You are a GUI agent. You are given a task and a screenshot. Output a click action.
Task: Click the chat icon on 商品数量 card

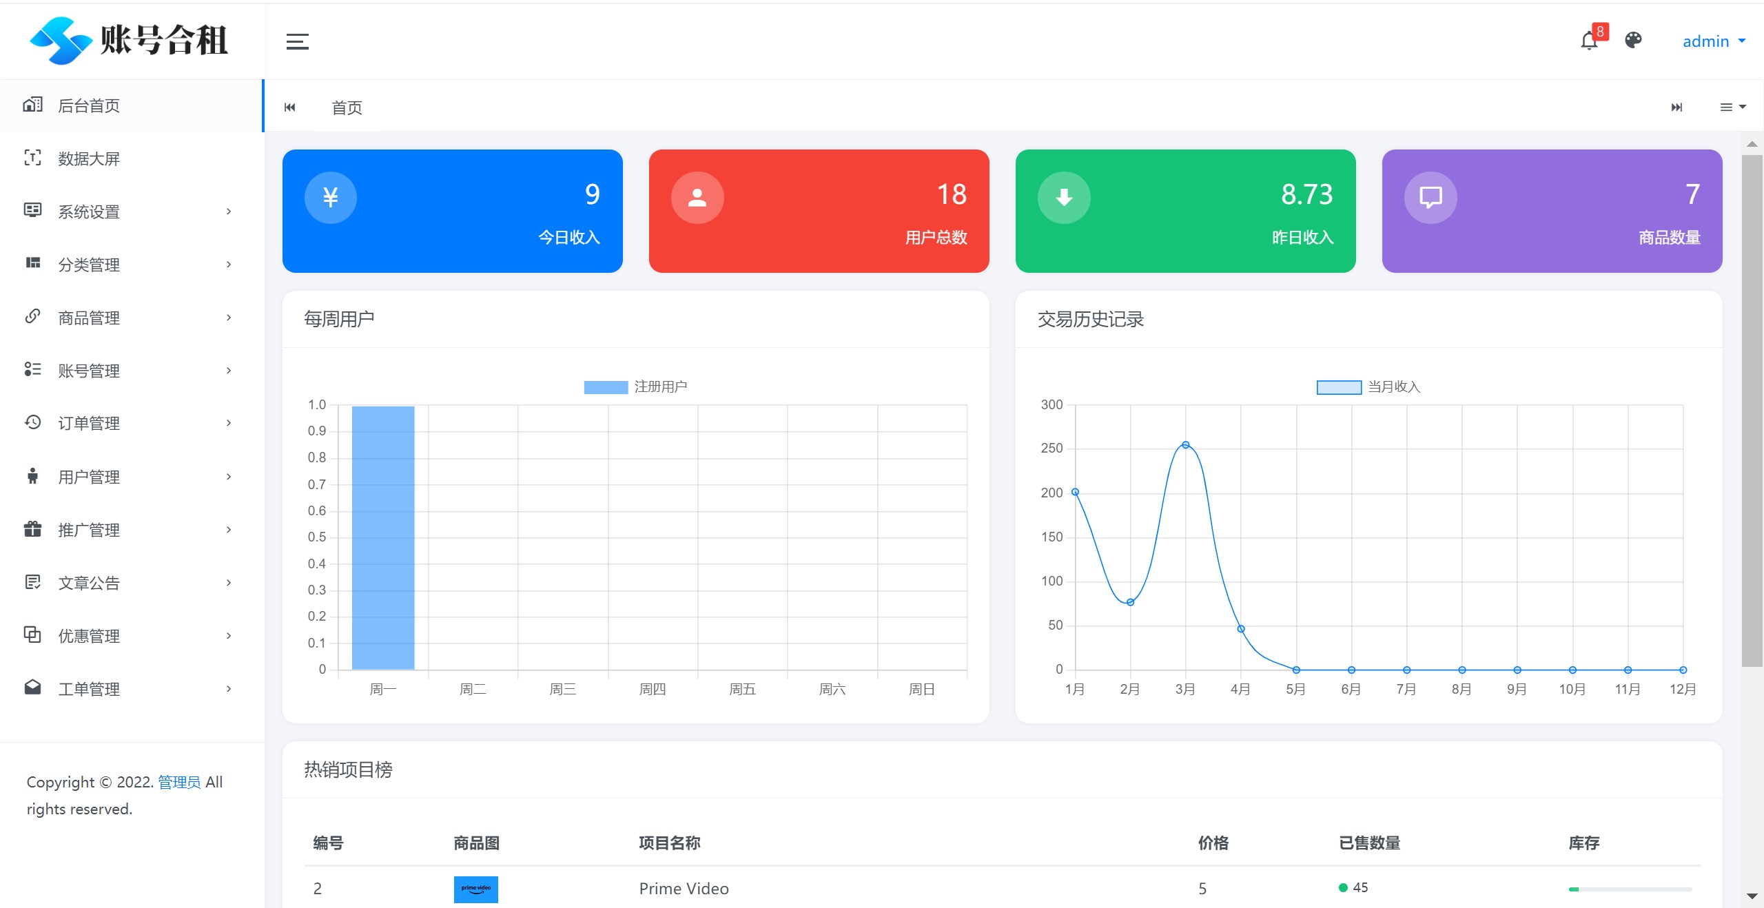[1430, 198]
